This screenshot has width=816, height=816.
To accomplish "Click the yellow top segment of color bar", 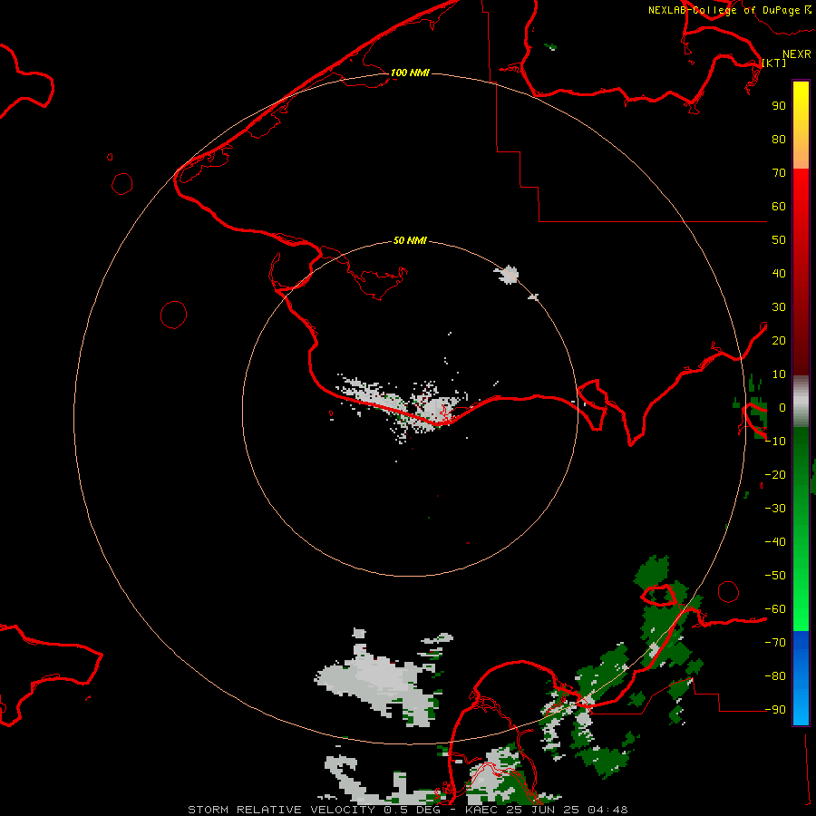I will click(x=801, y=125).
